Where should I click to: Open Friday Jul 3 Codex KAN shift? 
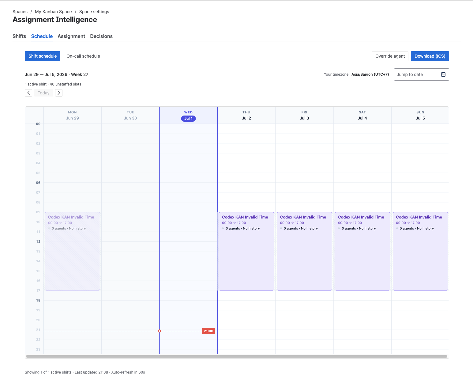(x=304, y=251)
